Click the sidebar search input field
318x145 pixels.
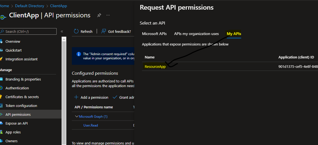30,31
